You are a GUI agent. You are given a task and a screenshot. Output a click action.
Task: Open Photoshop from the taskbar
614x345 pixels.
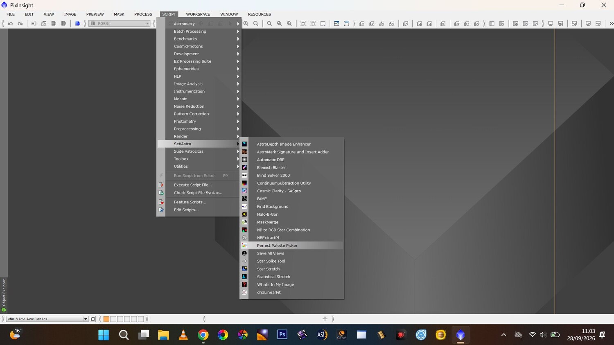[x=282, y=335]
